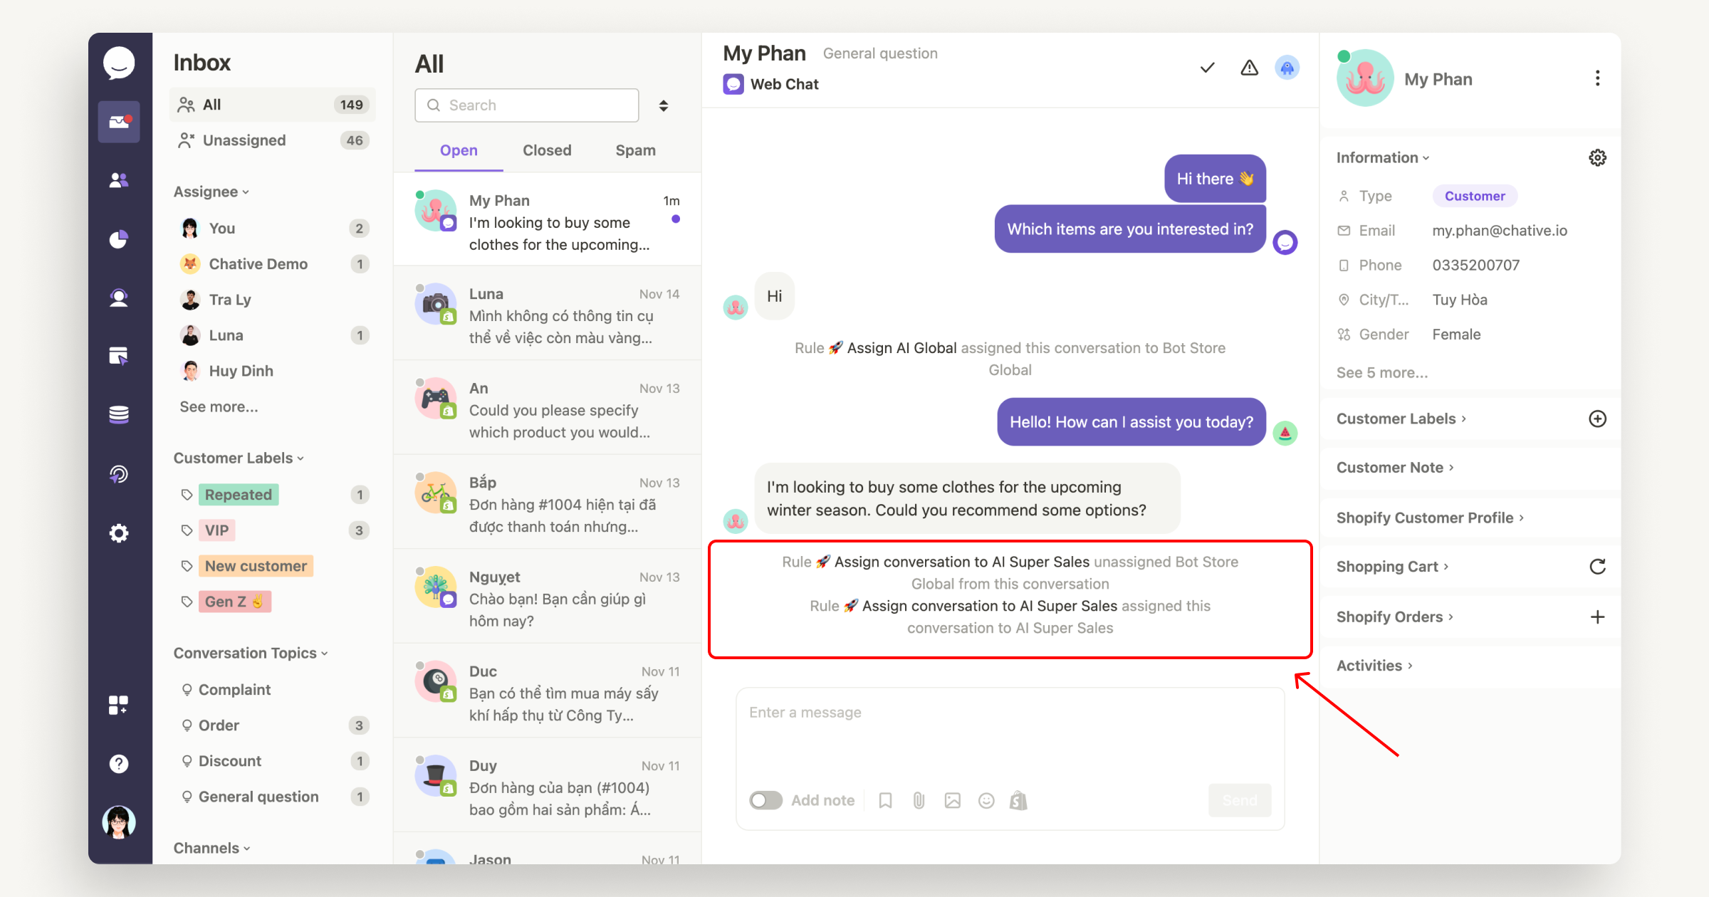Screen dimensions: 1709x897
Task: Mark the conversation resolved with the checkmark icon
Action: pos(1206,67)
